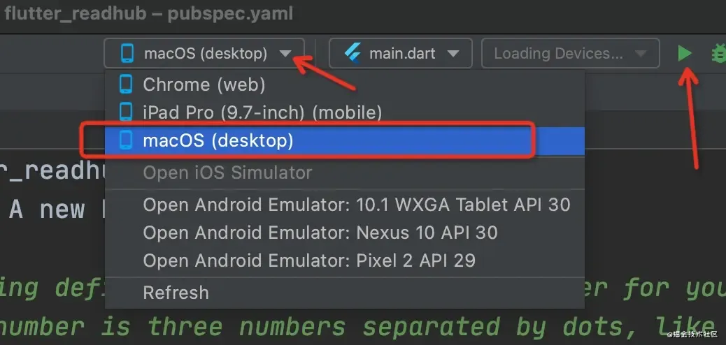Click the phone icon in device selector
This screenshot has height=345, width=726.
[127, 53]
